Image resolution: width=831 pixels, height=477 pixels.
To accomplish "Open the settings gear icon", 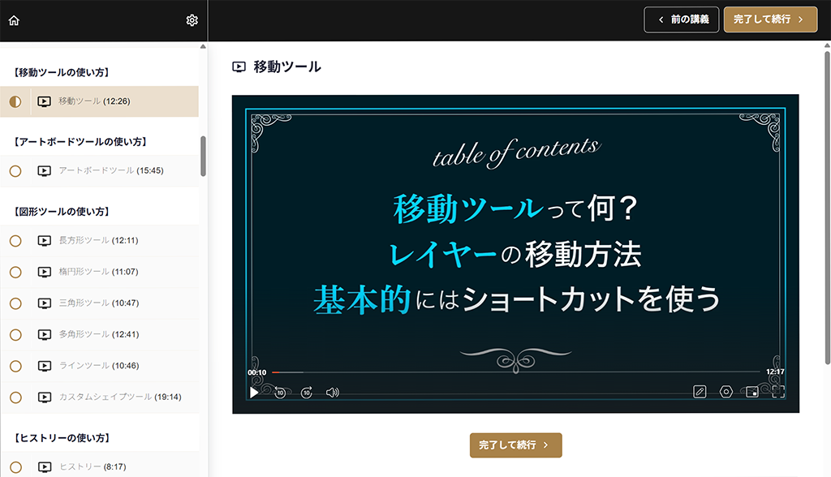I will click(x=192, y=20).
